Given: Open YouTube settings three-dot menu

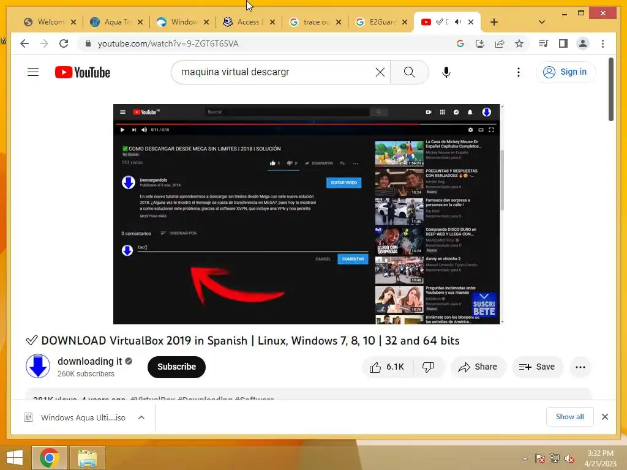Looking at the screenshot, I should pyautogui.click(x=519, y=72).
